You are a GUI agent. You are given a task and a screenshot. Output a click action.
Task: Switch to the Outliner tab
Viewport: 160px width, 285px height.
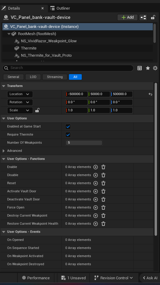[60, 8]
